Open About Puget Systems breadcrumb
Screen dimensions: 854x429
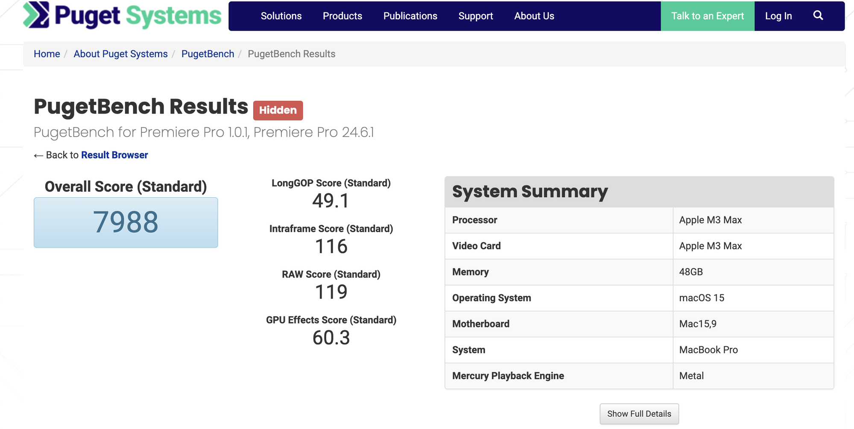pyautogui.click(x=120, y=54)
